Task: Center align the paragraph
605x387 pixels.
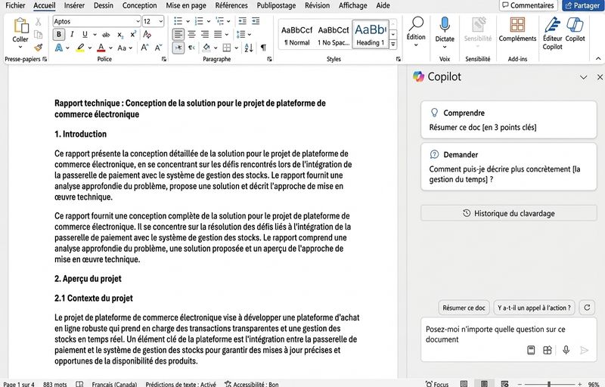Action: [192, 34]
